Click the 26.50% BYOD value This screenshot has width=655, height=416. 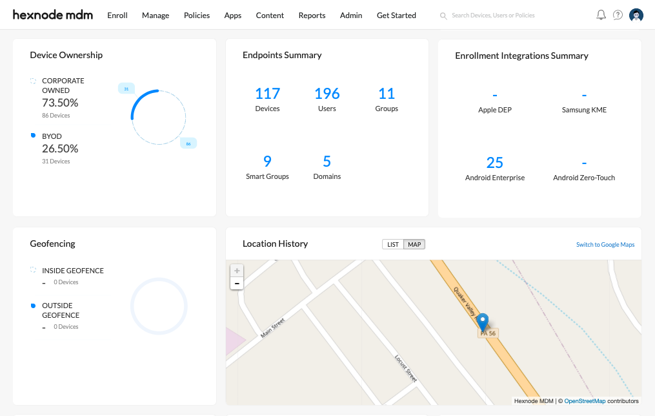tap(60, 149)
